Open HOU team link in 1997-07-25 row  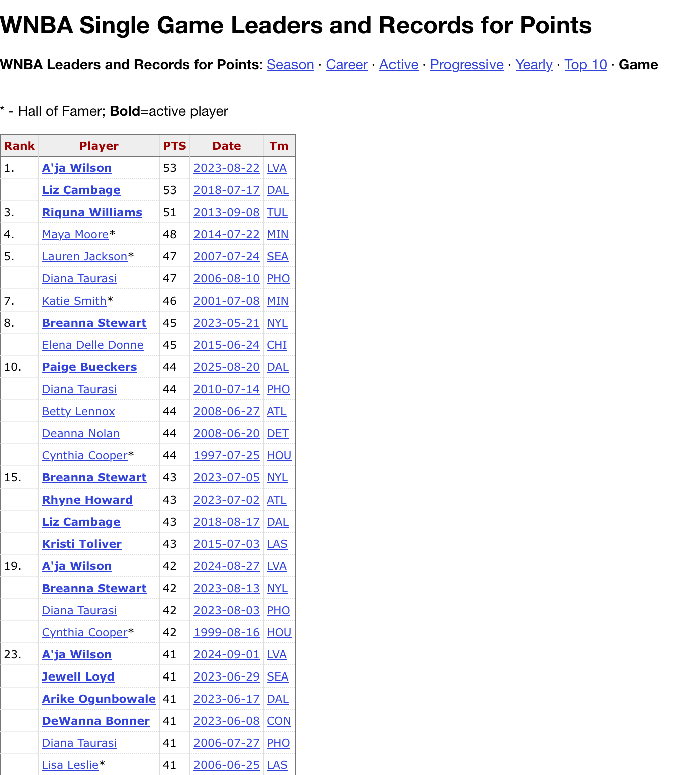pyautogui.click(x=279, y=455)
